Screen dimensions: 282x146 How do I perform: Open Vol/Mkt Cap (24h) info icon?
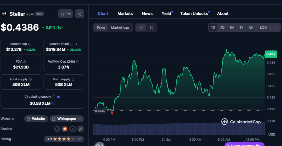78,62
